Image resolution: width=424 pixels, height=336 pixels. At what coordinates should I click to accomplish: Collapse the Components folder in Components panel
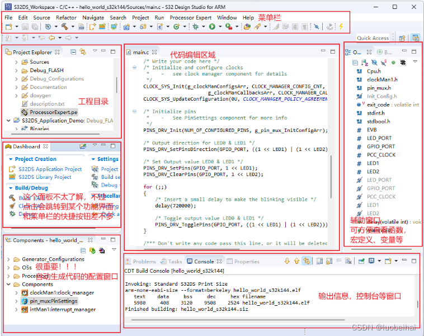click(8, 285)
